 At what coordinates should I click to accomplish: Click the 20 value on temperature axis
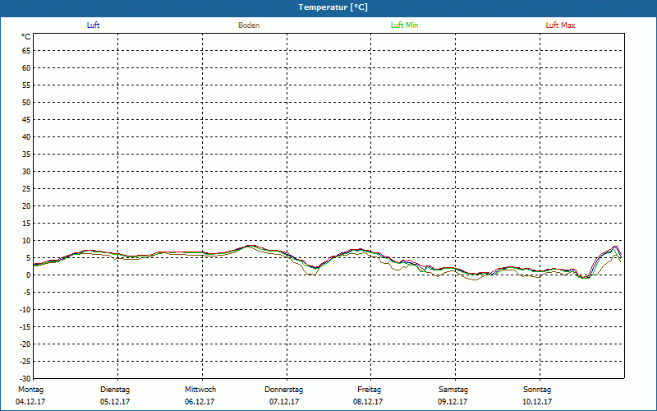[26, 206]
